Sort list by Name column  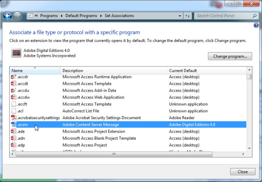click(x=35, y=70)
